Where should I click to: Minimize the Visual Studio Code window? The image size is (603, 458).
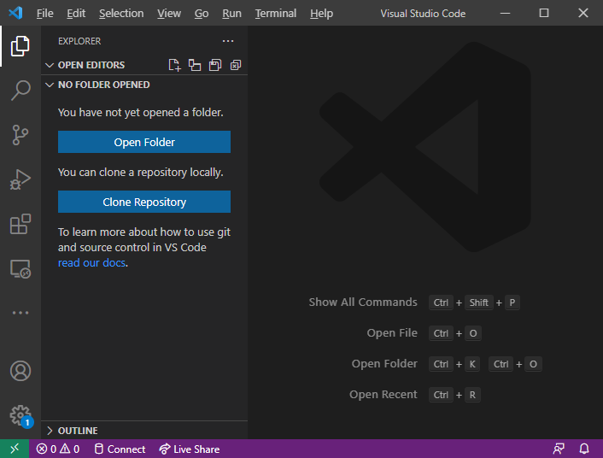coord(505,13)
